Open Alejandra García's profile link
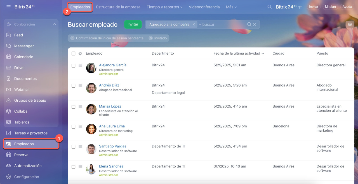This screenshot has width=358, height=184. point(113,65)
